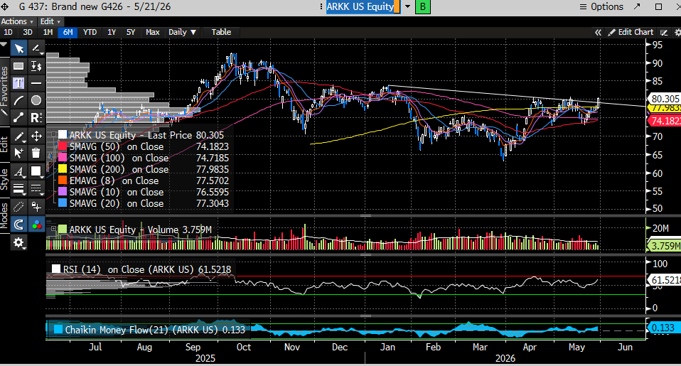Switch to the 1M period
681x366 pixels.
(48, 32)
